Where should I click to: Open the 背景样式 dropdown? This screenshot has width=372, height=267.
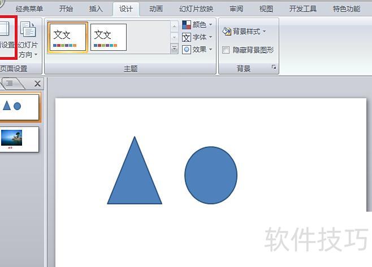(244, 31)
